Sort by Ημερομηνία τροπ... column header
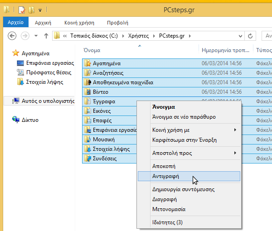272x231 pixels. coord(225,50)
